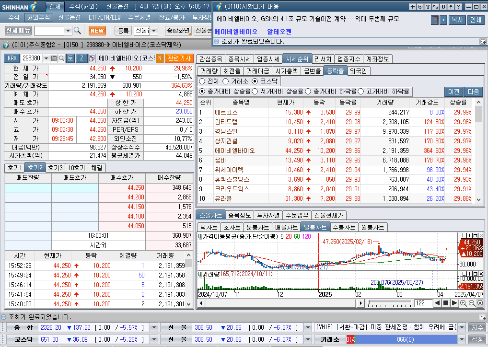Click the purple memo note icon
Screen dimensions: 488x347
(92, 58)
